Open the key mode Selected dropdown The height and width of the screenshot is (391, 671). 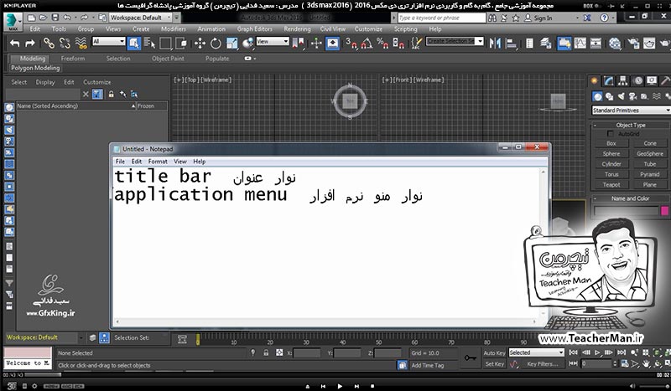click(x=536, y=352)
